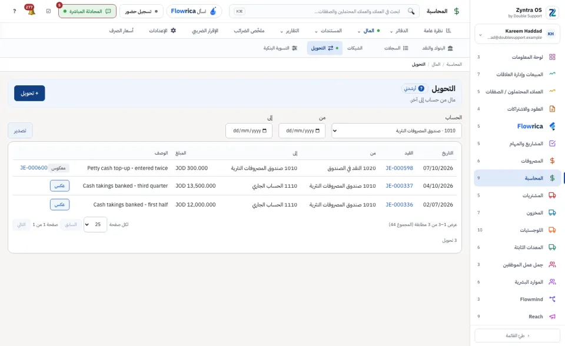Click the المال breadcrumb link
The width and height of the screenshot is (565, 346).
(x=436, y=64)
